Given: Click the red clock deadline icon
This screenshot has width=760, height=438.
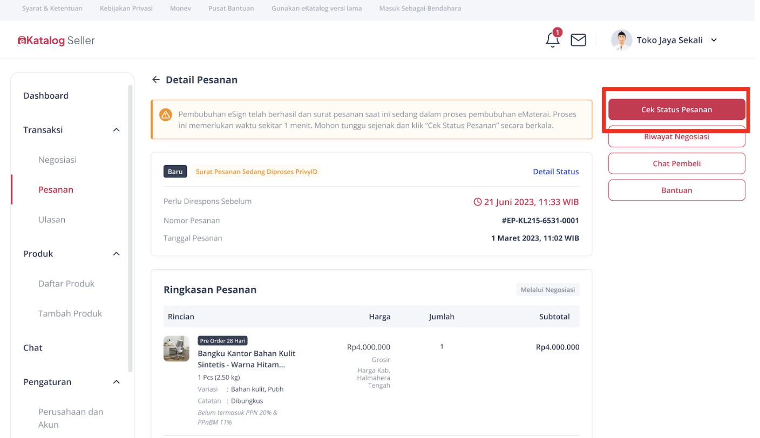Looking at the screenshot, I should pyautogui.click(x=477, y=202).
